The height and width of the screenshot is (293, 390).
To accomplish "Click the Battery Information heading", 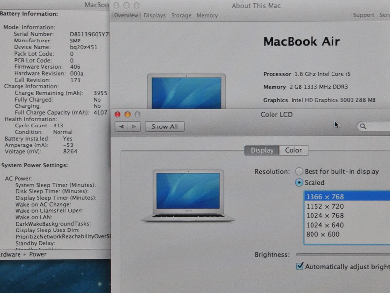I will click(29, 14).
